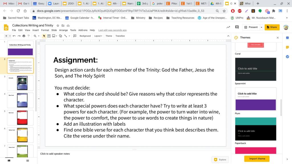Open the Present options dropdown arrow

pyautogui.click(x=261, y=27)
